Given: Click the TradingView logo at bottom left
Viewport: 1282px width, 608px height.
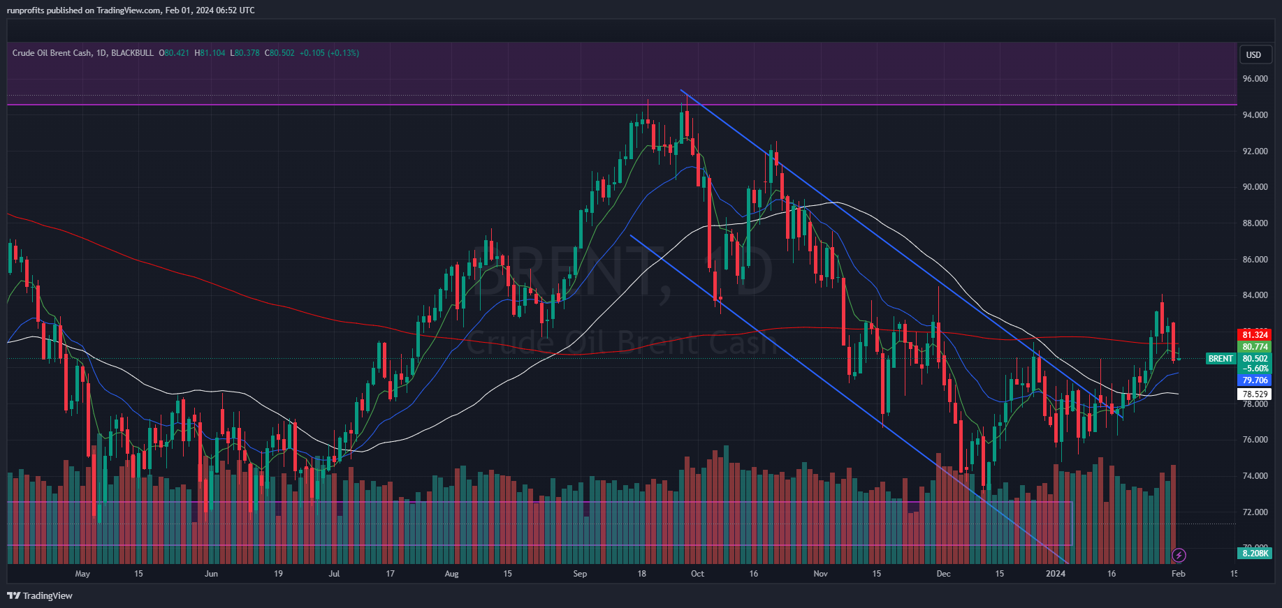Looking at the screenshot, I should [x=40, y=595].
